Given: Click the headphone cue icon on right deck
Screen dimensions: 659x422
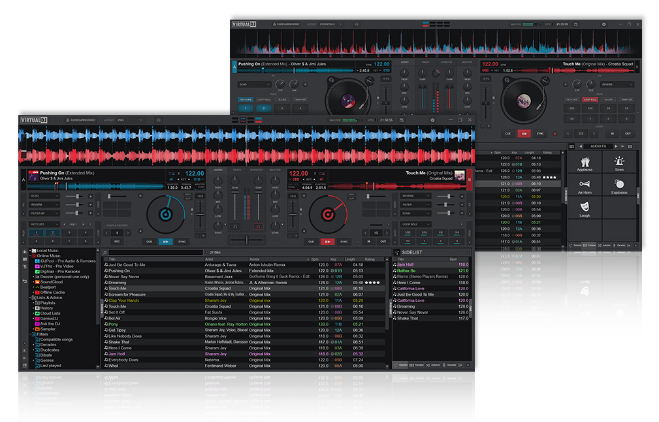Looking at the screenshot, I should (258, 225).
